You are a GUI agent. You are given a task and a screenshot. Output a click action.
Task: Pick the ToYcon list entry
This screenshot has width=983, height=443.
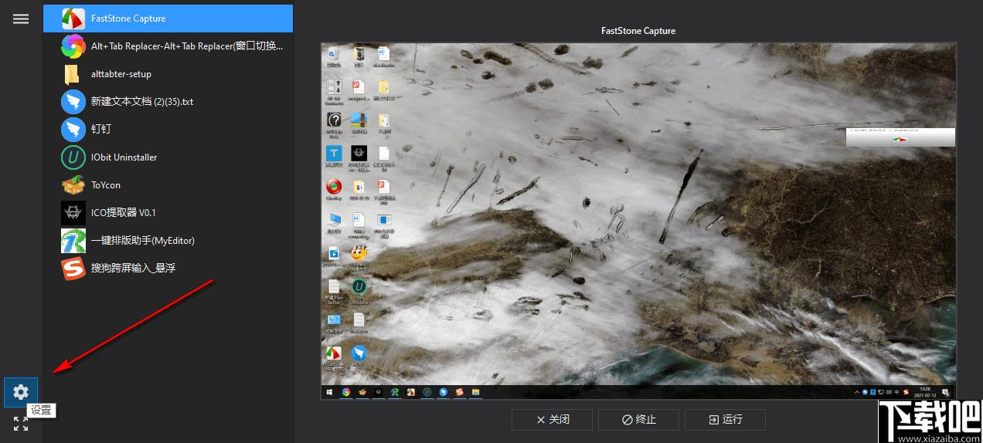168,185
